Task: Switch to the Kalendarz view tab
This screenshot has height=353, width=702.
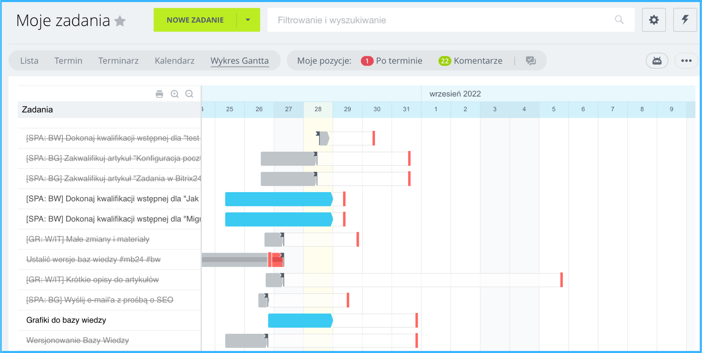Action: (x=174, y=61)
